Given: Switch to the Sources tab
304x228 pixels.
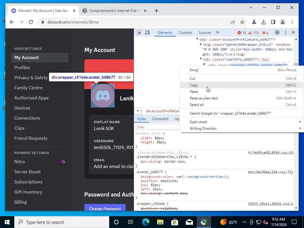Looking at the screenshot, I should pos(205,33).
